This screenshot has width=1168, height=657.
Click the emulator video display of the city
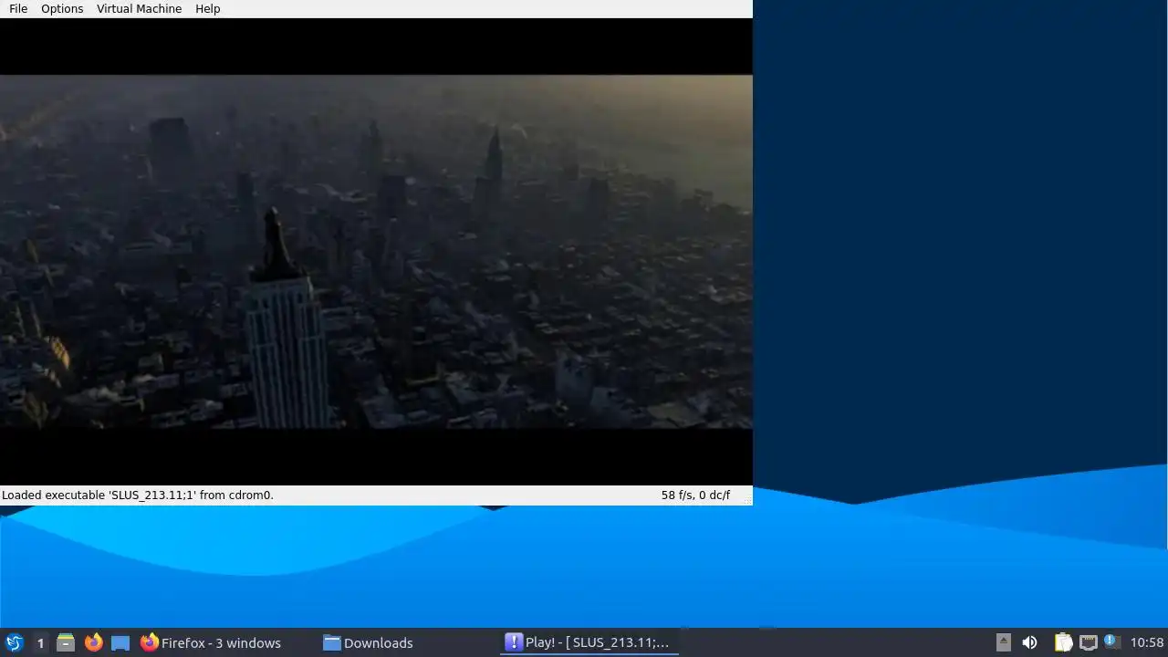(376, 252)
